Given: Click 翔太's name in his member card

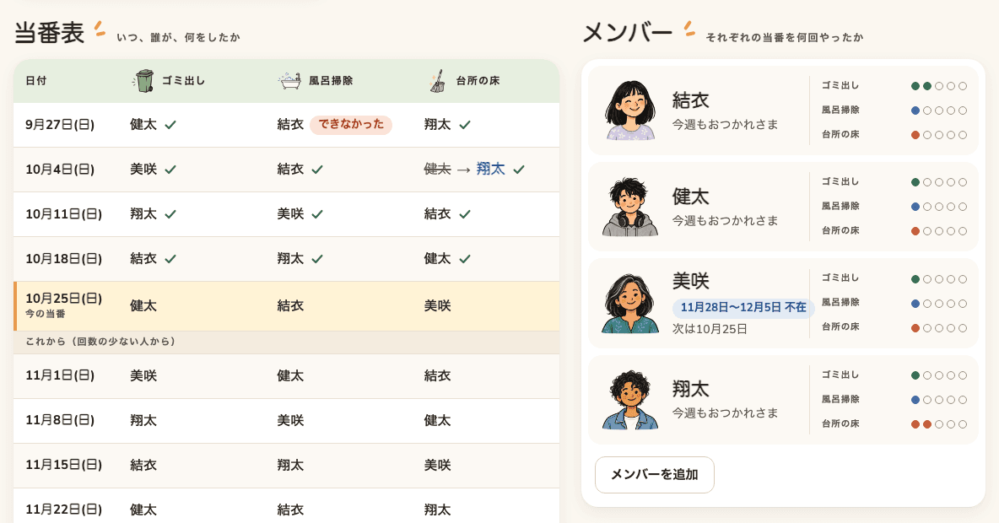Looking at the screenshot, I should click(x=691, y=389).
